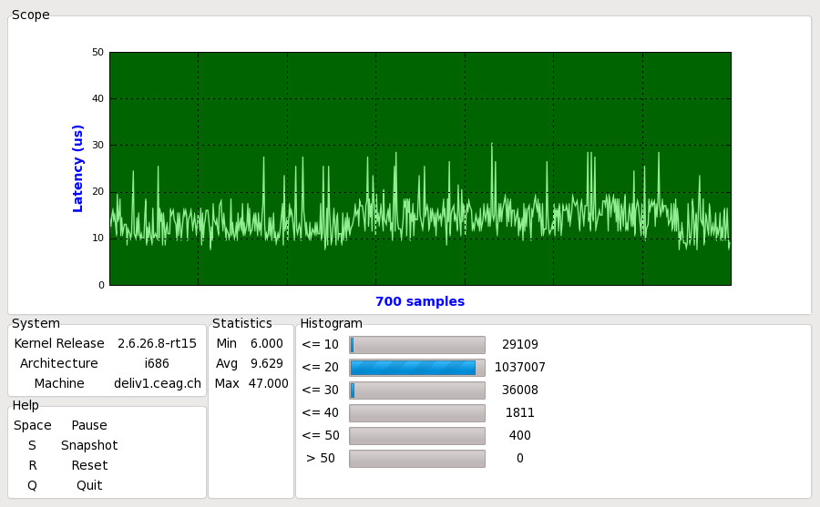The image size is (820, 507).
Task: Click the latency scope plot area
Action: click(420, 168)
